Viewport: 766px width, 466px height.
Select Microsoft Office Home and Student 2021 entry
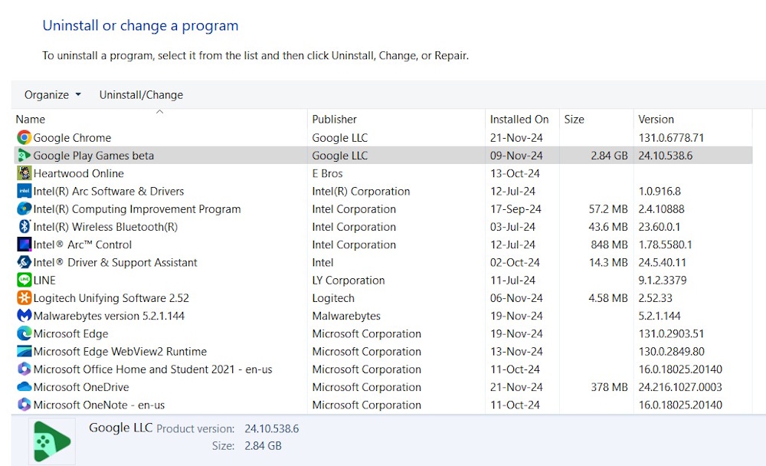pos(152,369)
